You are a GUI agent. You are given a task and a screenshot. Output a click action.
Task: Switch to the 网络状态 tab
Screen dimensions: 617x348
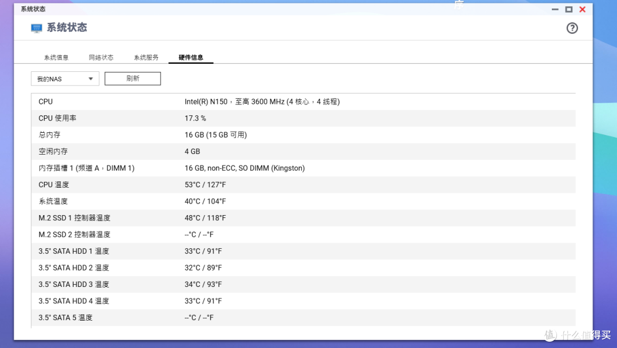[101, 58]
